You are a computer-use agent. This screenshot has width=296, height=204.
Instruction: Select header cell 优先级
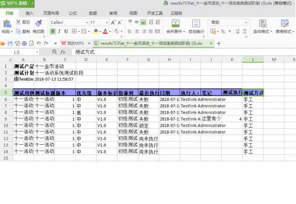pos(86,93)
